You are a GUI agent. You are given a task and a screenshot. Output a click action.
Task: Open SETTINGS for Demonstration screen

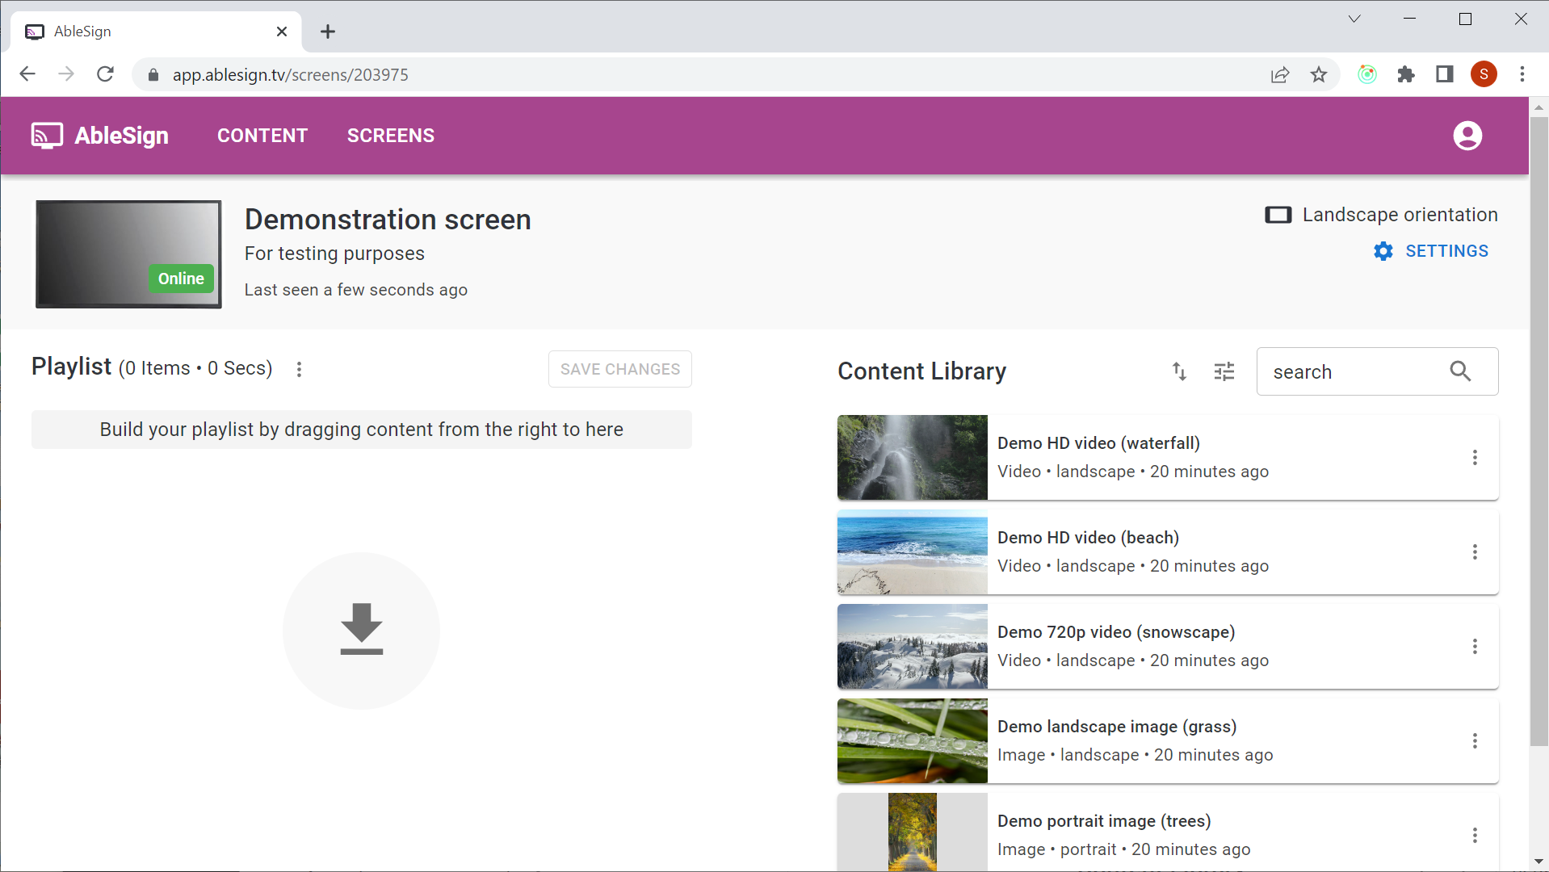(1446, 251)
